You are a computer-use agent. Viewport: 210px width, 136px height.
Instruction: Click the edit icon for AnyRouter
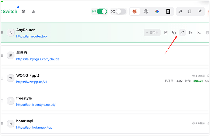[166, 32]
